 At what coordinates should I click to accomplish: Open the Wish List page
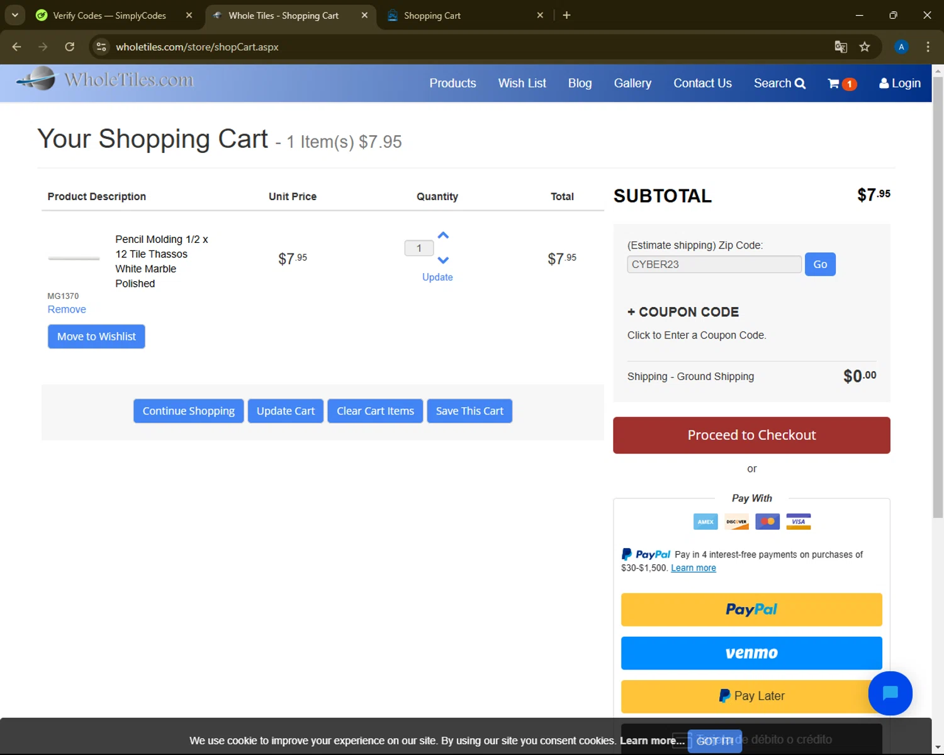click(x=522, y=83)
